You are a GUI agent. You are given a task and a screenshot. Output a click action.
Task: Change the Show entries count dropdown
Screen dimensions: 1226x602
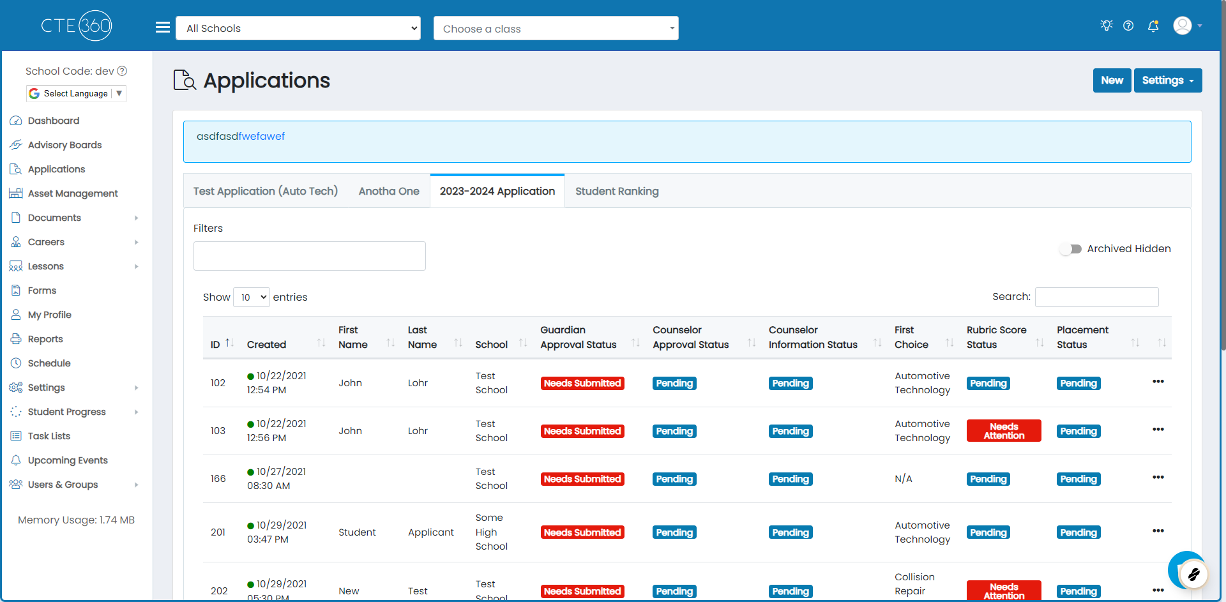tap(252, 297)
